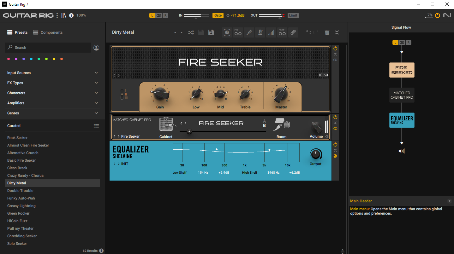Click the Room microphone icon
Screen dimensions: 454x254
click(x=282, y=125)
